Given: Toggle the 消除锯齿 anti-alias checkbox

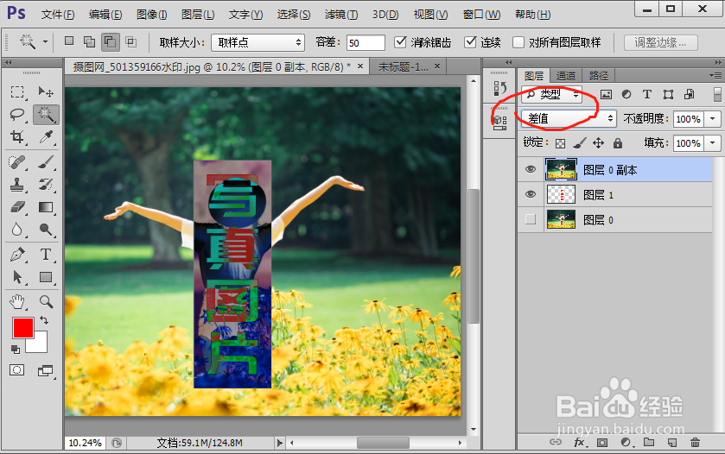Looking at the screenshot, I should 400,42.
